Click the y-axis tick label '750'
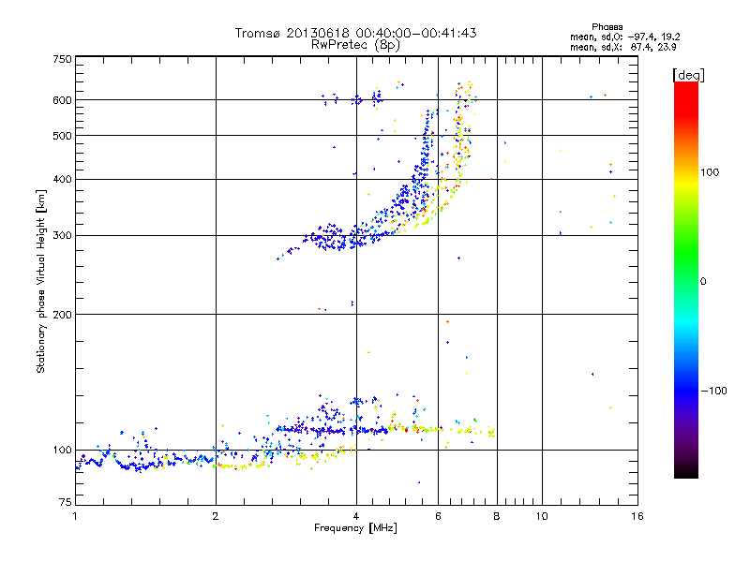 62,59
